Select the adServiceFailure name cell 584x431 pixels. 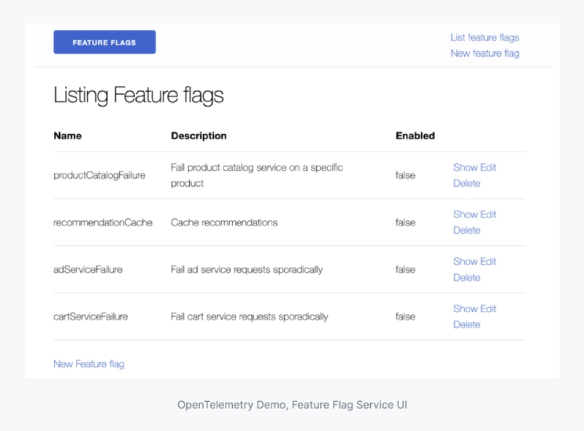pyautogui.click(x=88, y=270)
